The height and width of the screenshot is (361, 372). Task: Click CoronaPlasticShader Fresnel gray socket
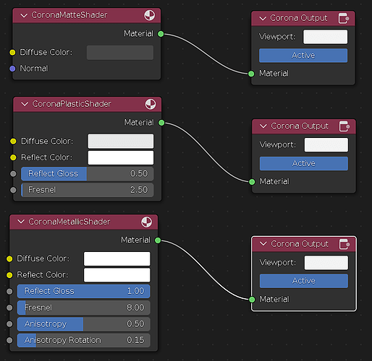[13, 190]
